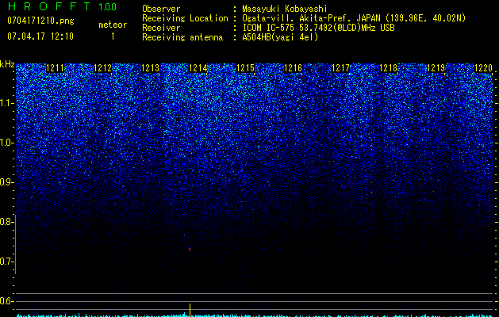Click the Receiving antenna label
The image size is (499, 317).
pos(182,37)
